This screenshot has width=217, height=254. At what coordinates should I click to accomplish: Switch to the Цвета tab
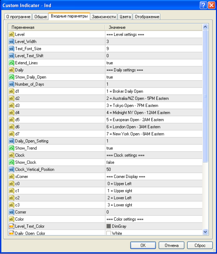[125, 17]
